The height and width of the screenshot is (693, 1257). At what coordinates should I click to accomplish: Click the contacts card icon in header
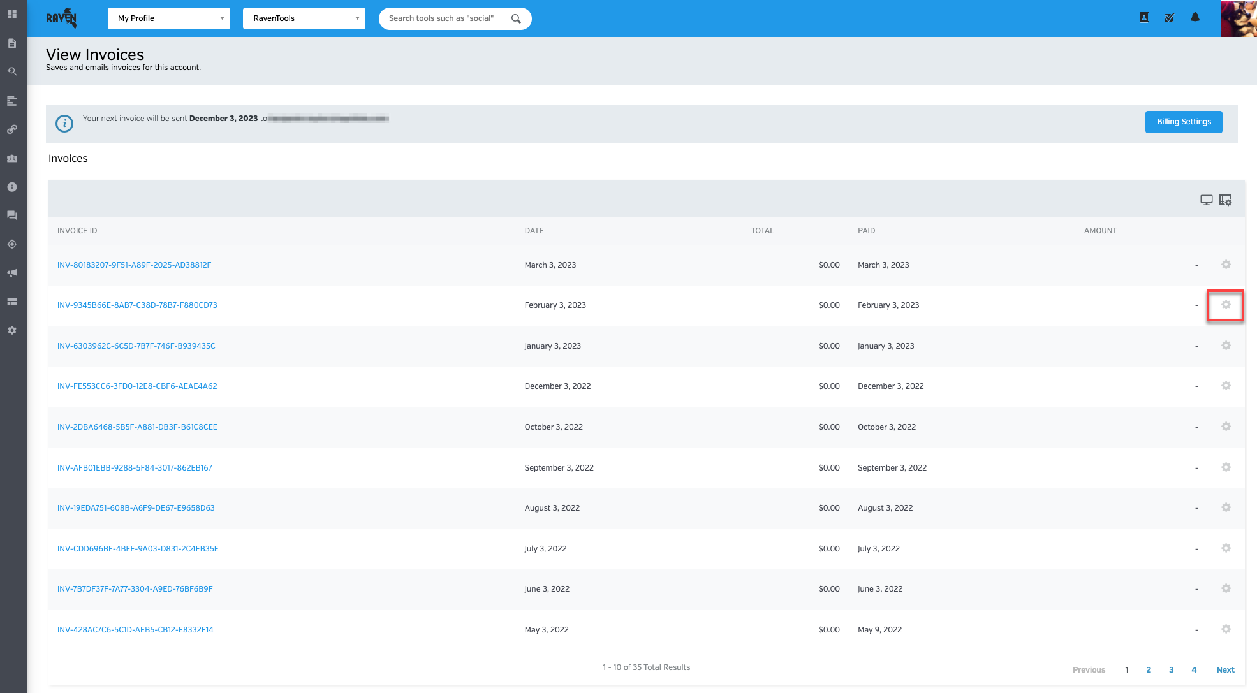[x=1144, y=18]
